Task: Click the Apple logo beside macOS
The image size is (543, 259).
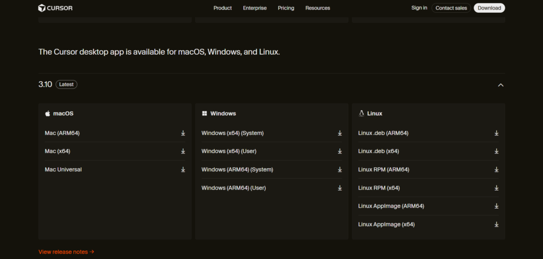Action: point(48,114)
